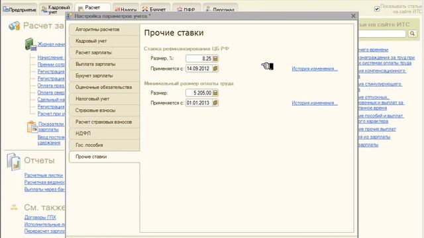Open Расчетные листки report link
This screenshot has width=424, height=238.
click(x=44, y=175)
